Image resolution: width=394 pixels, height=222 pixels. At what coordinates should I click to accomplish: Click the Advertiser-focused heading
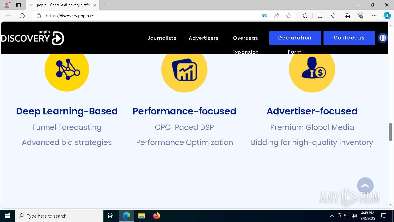[312, 111]
